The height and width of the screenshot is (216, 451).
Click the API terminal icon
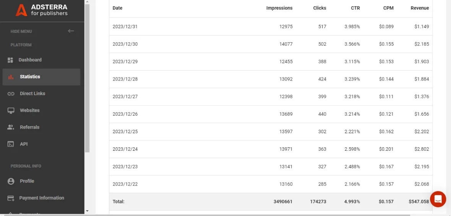click(x=11, y=144)
